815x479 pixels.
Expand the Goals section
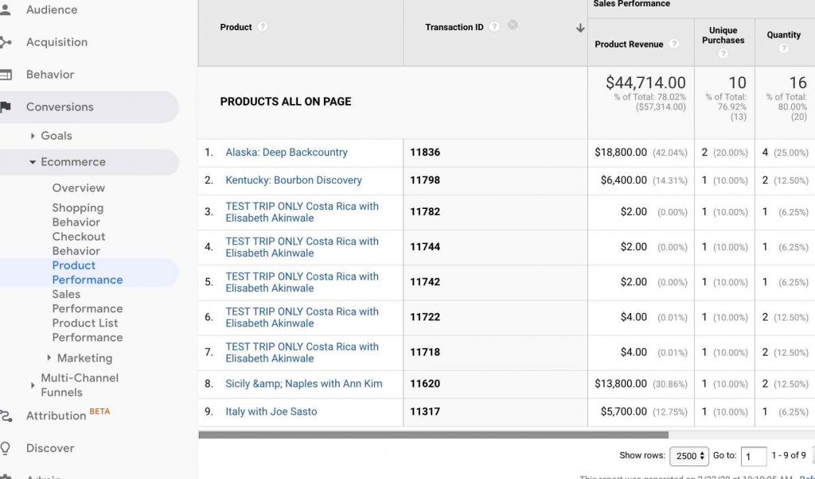33,136
